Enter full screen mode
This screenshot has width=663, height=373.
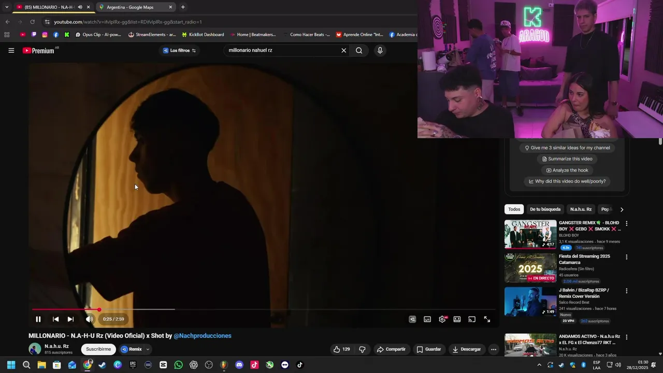[x=487, y=319]
